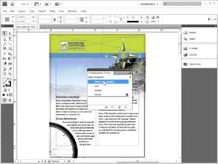Select the Rectangle Frame tool
Screen dimensions: 218x164
5,48
